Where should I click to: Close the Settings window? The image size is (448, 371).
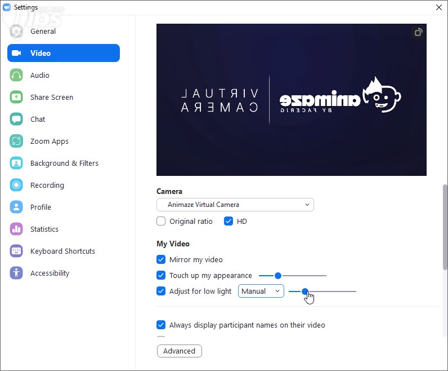[x=439, y=7]
